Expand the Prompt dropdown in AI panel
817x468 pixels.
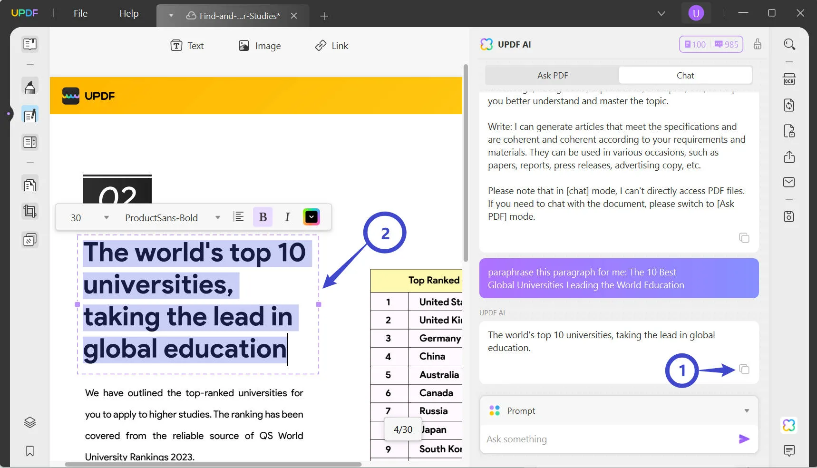tap(747, 411)
